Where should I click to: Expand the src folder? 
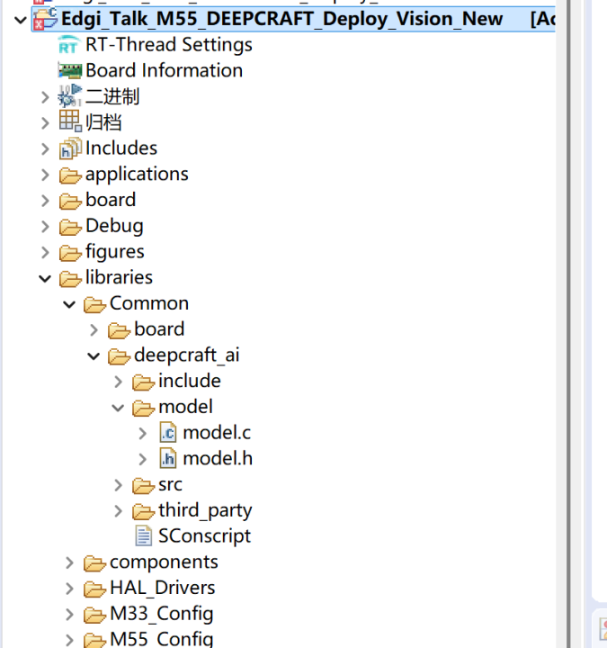(x=119, y=486)
